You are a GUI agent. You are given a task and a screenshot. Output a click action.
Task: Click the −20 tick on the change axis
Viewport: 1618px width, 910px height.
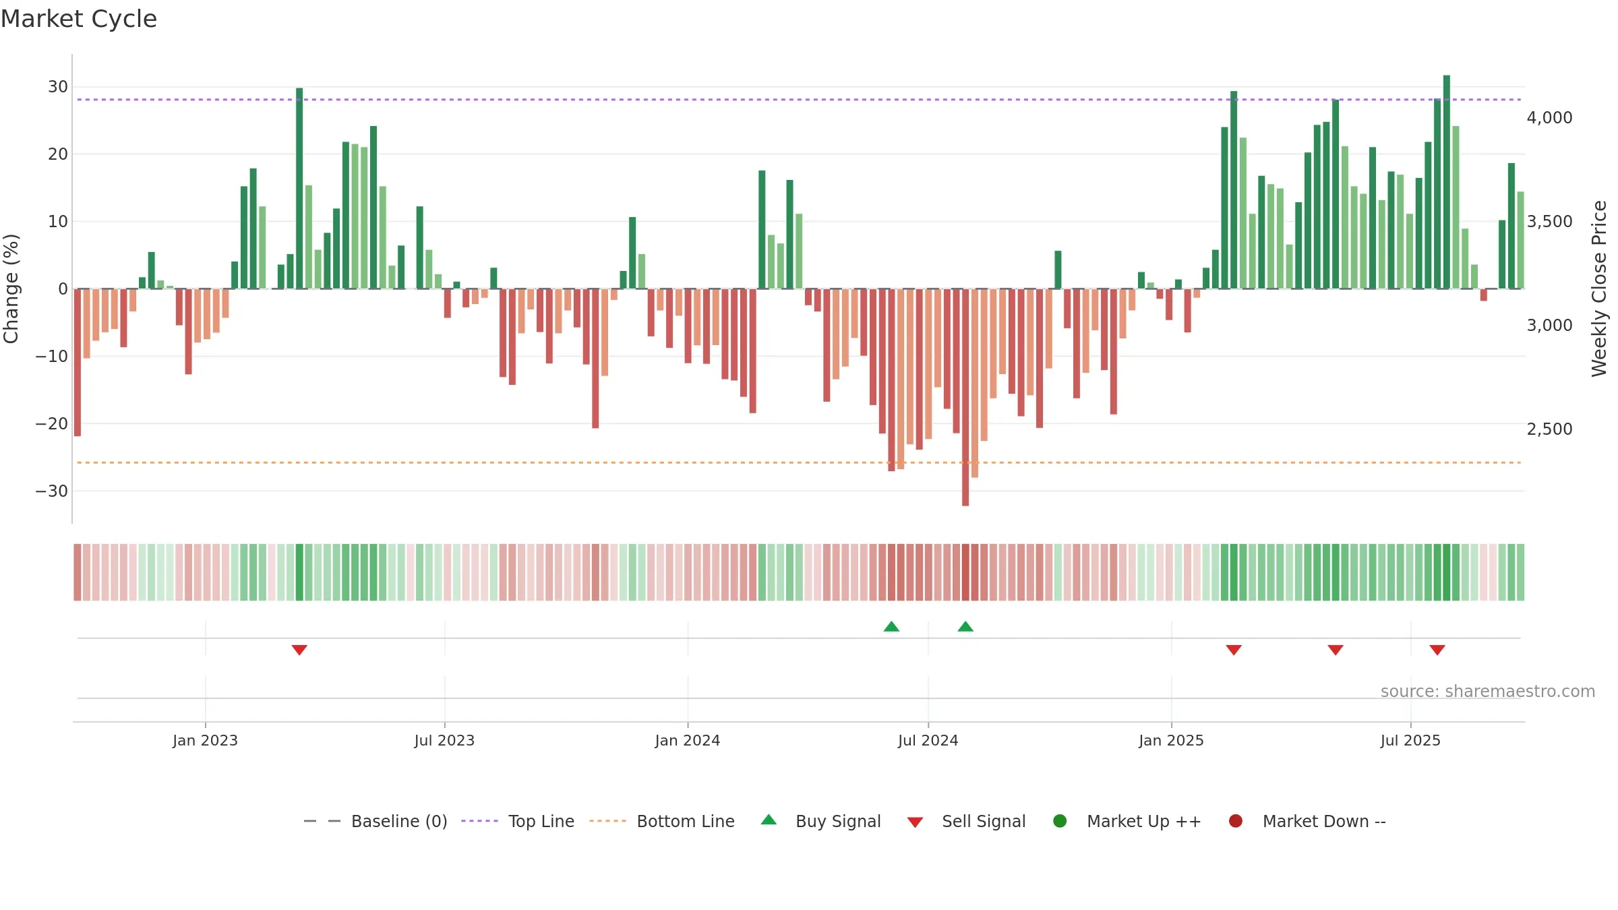(51, 423)
